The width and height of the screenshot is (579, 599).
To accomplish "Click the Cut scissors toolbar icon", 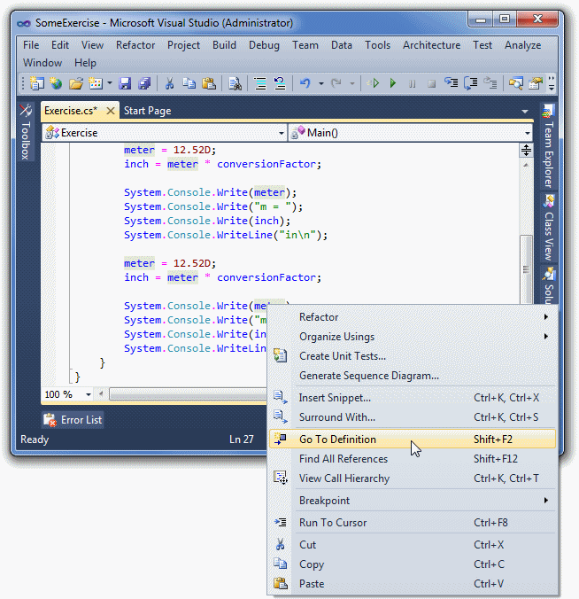I will (x=169, y=83).
